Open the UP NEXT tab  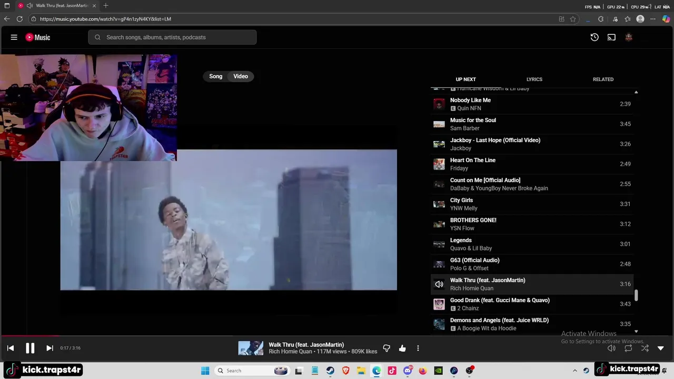point(465,79)
